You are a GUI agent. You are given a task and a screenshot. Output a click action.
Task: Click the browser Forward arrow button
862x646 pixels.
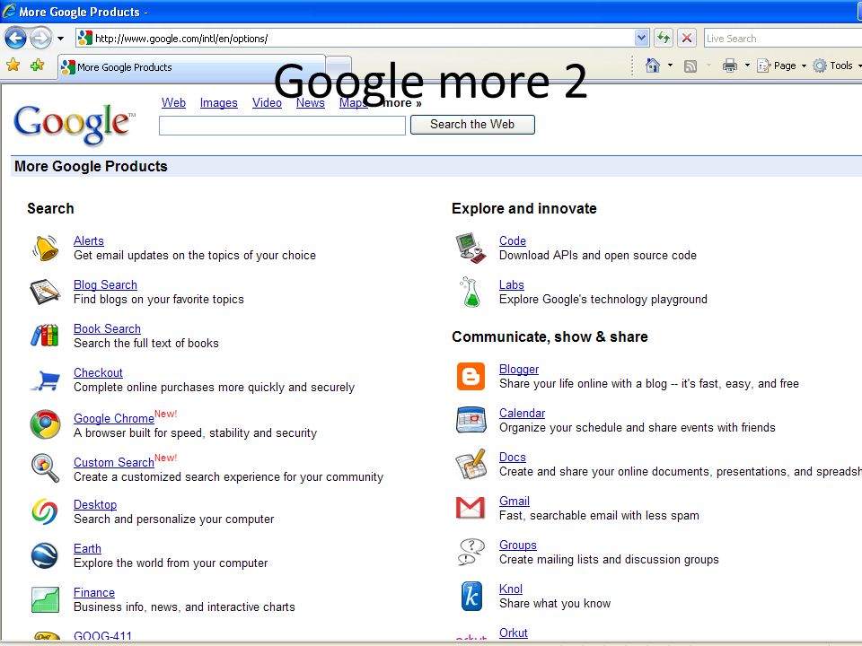coord(40,38)
